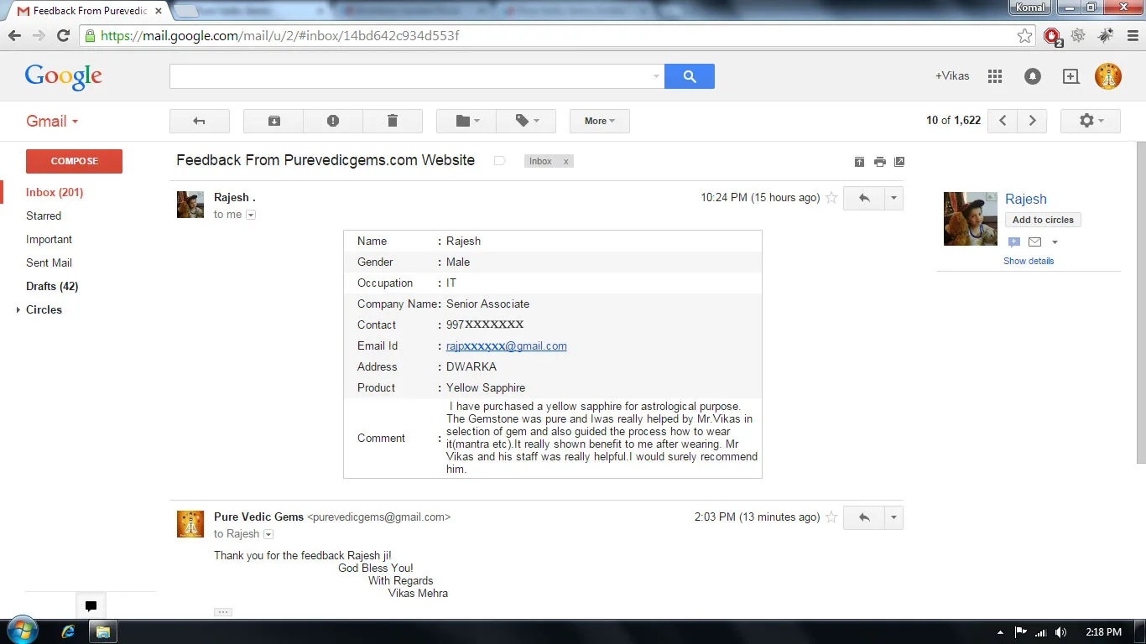Open the Google apps grid
The width and height of the screenshot is (1146, 644).
coord(995,76)
